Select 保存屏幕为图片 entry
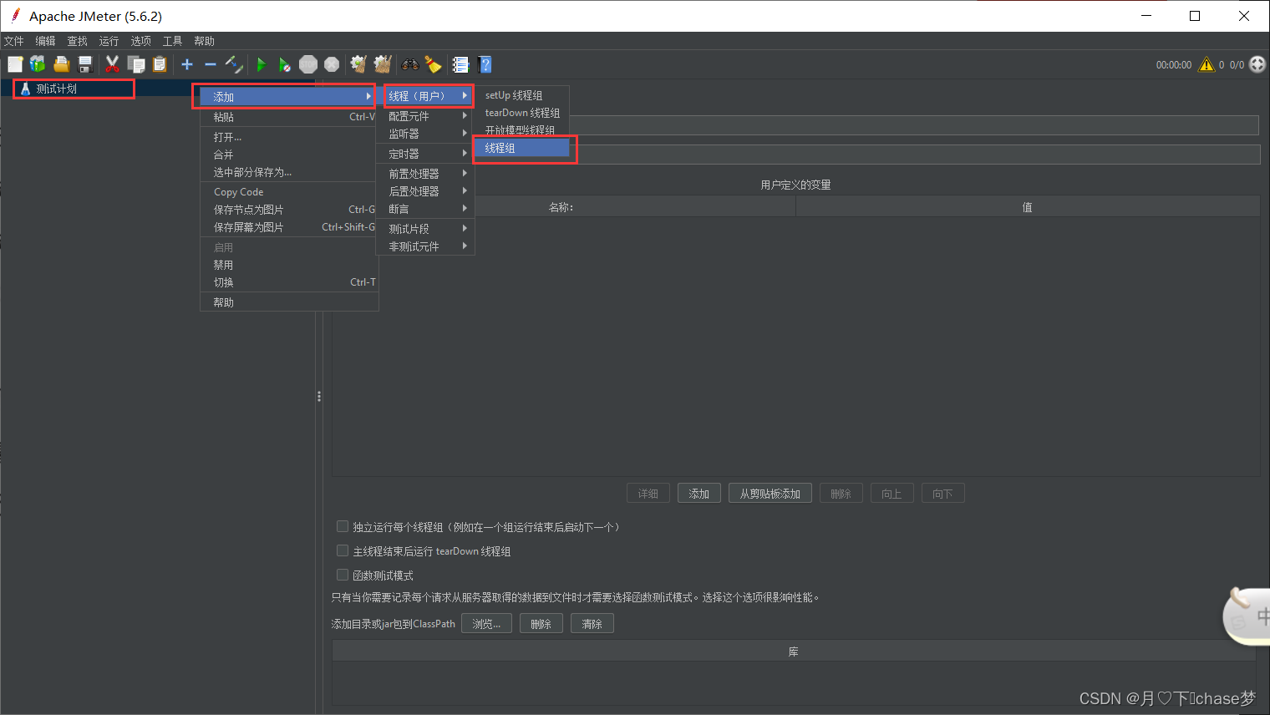The image size is (1270, 715). [289, 227]
